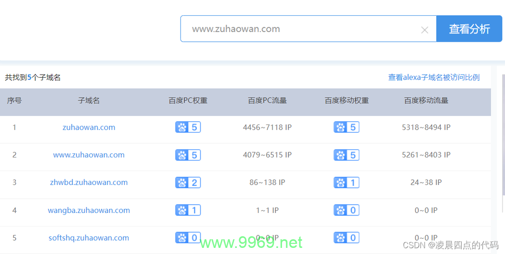Image resolution: width=505 pixels, height=254 pixels.
Task: Open 查看alexa子域名被访问比例 link
Action: [x=434, y=78]
